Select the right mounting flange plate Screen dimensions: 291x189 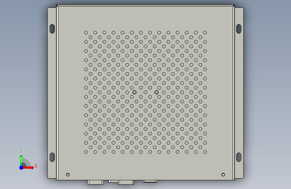coord(239,93)
